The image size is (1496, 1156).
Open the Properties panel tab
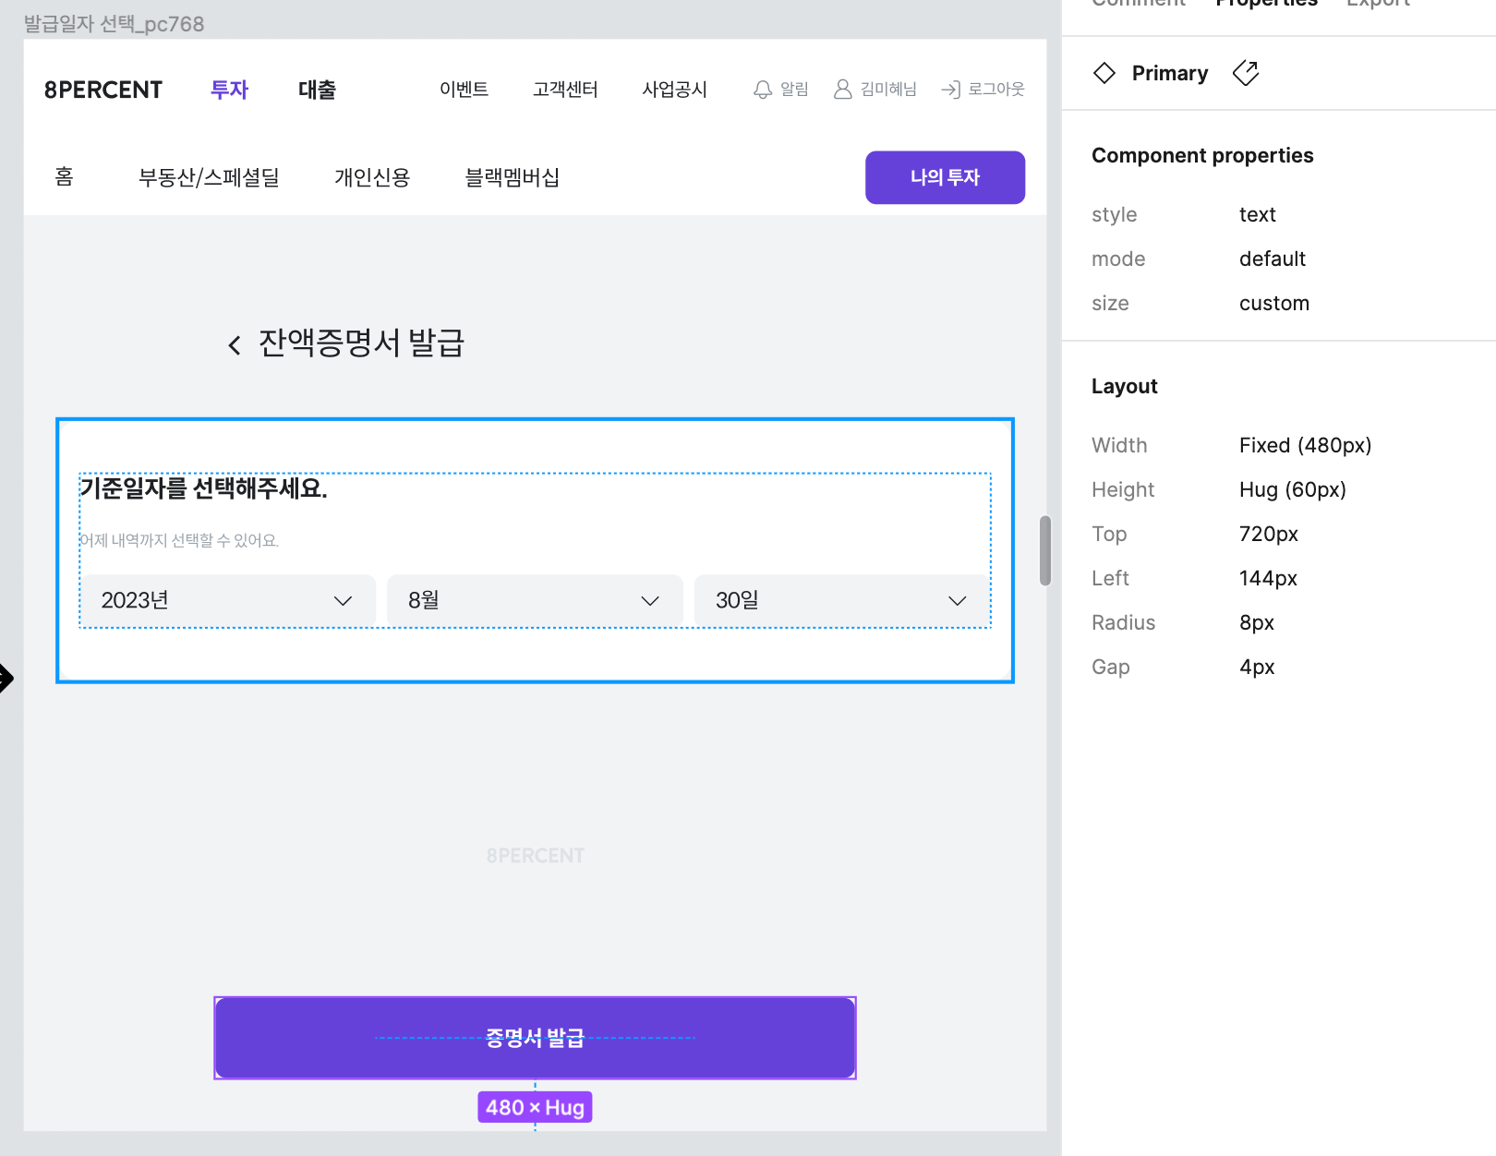pos(1266,3)
